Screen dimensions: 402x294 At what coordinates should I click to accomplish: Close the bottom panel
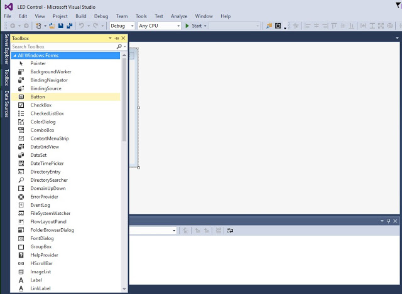pyautogui.click(x=395, y=221)
